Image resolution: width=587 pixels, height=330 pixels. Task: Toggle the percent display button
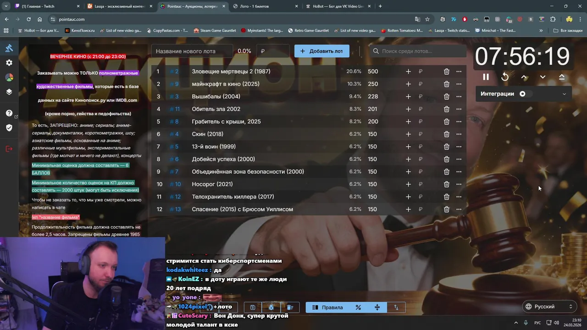[x=358, y=308]
